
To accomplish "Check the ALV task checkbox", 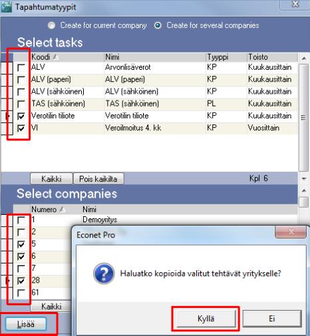I will (x=21, y=67).
